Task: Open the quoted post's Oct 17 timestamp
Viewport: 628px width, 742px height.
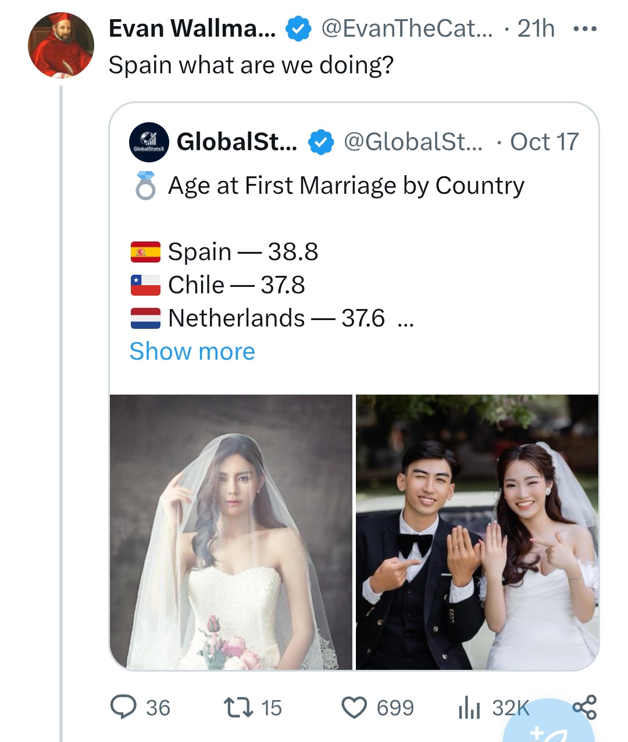Action: [x=544, y=142]
